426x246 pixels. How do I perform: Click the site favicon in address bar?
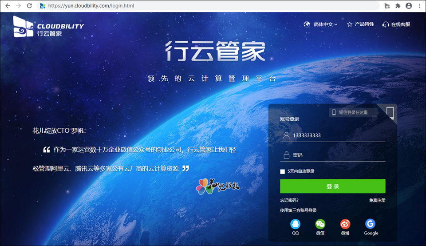click(43, 6)
